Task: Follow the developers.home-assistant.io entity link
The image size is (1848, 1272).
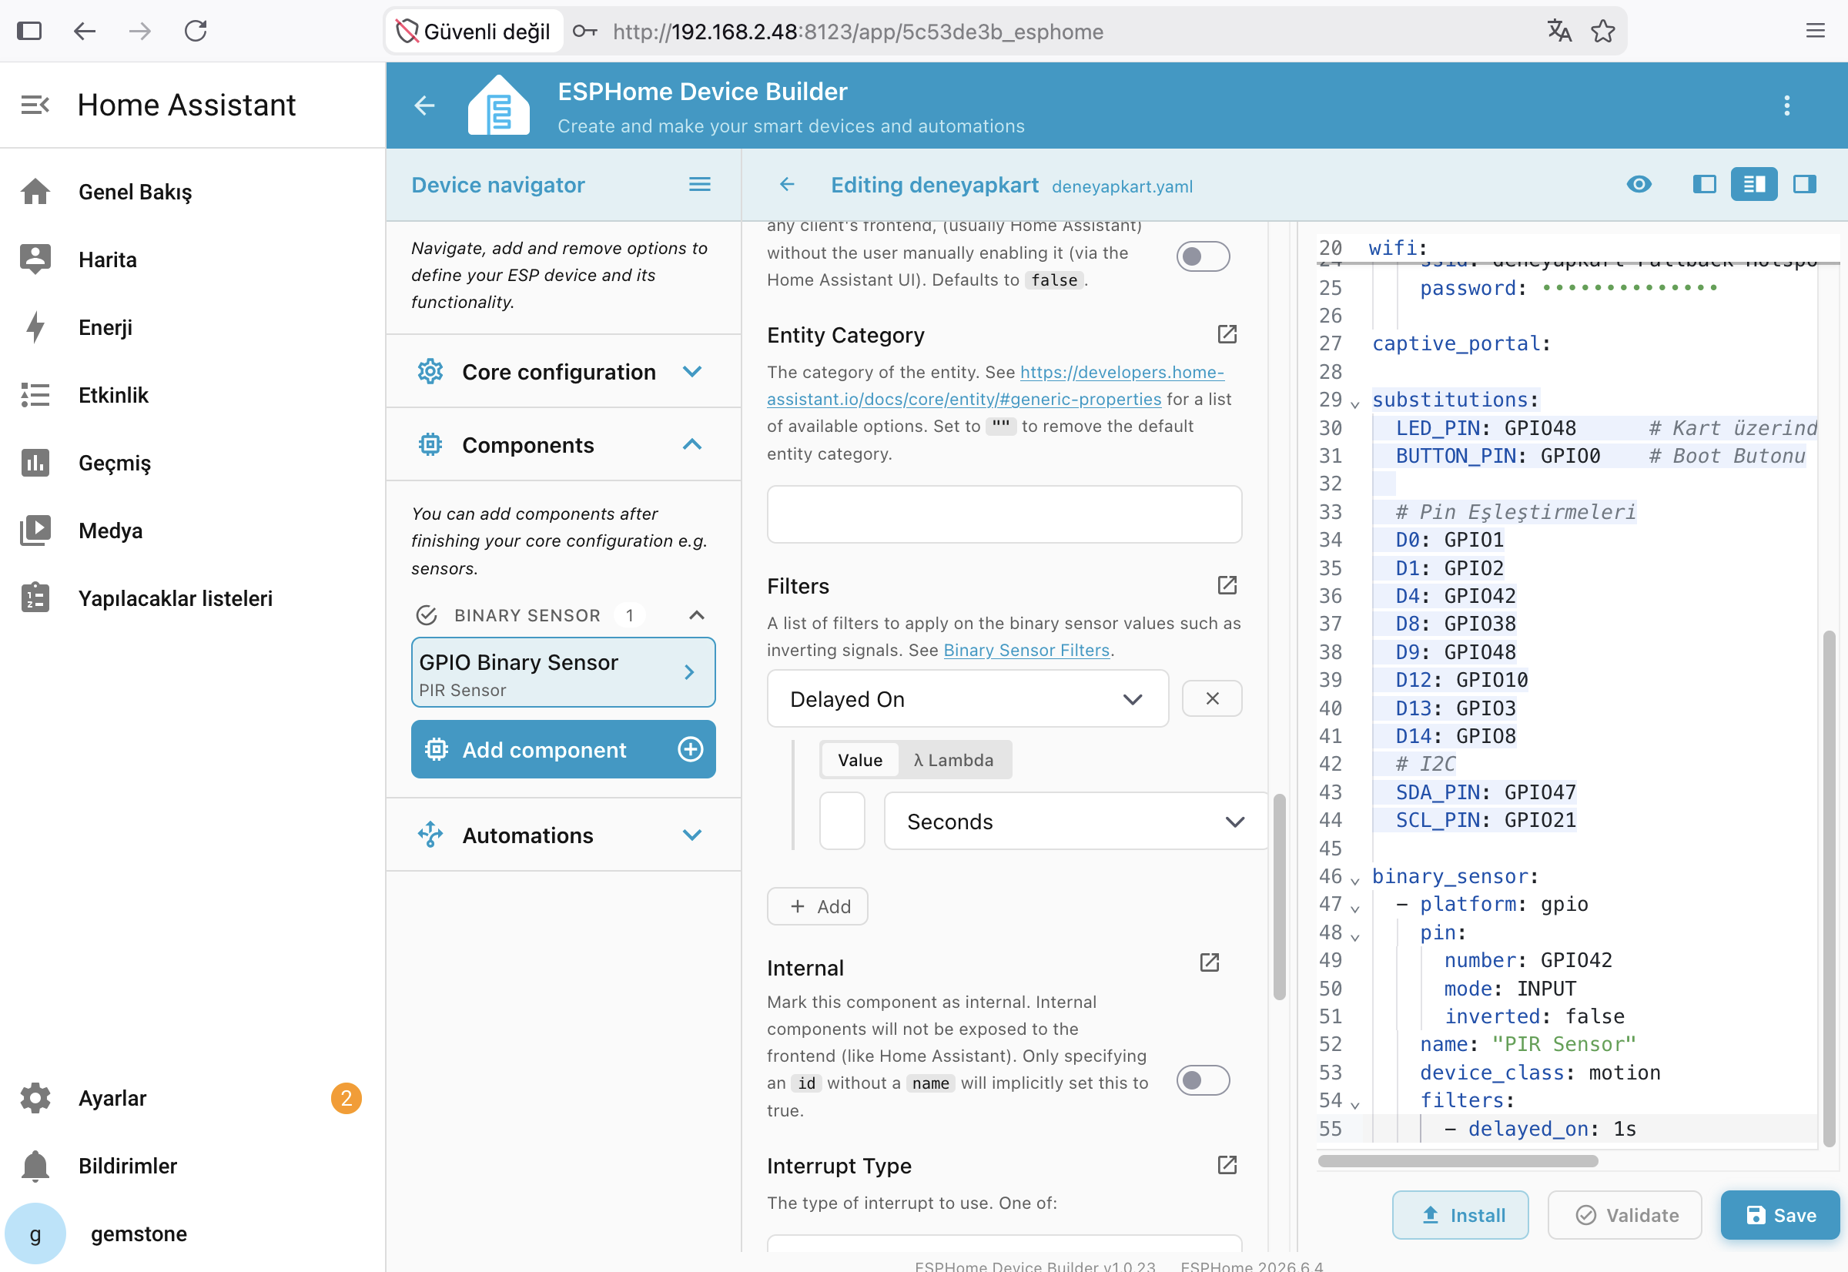Action: pyautogui.click(x=995, y=386)
